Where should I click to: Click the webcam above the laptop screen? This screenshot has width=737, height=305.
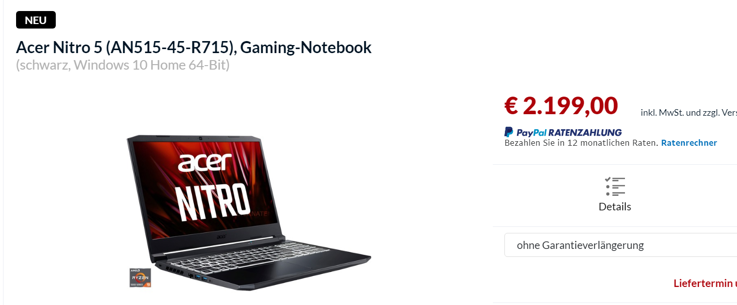pyautogui.click(x=200, y=138)
